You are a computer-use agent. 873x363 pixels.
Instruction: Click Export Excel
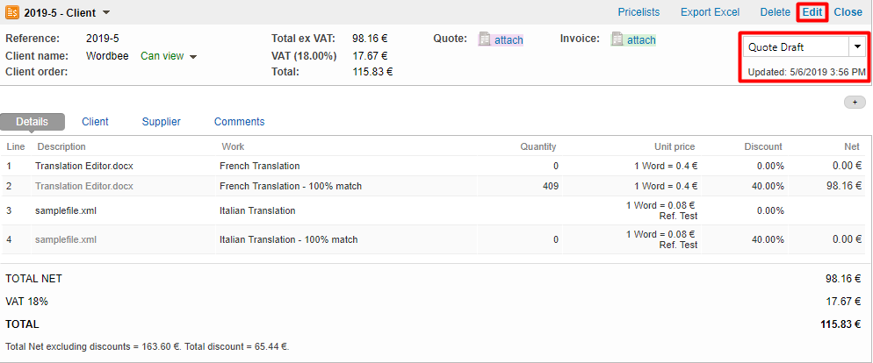click(711, 12)
